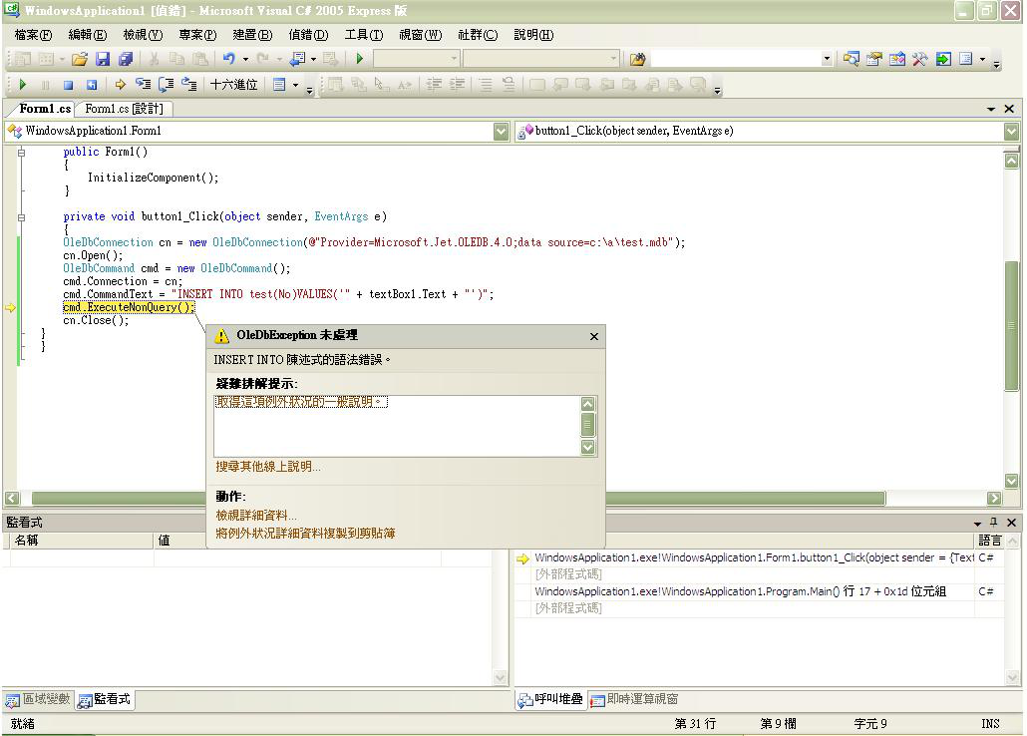Close the OleDbException popup
The image size is (1027, 736).
[594, 337]
